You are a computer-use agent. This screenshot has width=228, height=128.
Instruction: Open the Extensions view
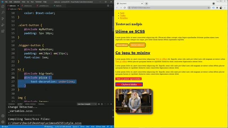coord(3,31)
